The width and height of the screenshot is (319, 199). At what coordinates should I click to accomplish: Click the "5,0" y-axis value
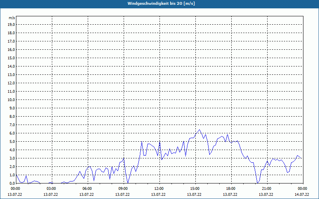click(12, 142)
